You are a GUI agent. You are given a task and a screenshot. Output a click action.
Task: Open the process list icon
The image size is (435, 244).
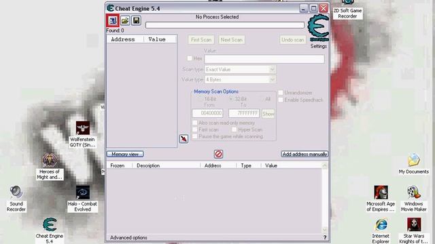[113, 20]
